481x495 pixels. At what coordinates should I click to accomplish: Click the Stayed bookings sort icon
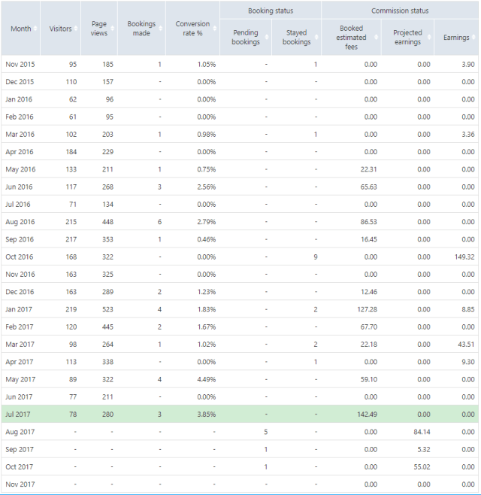click(315, 38)
